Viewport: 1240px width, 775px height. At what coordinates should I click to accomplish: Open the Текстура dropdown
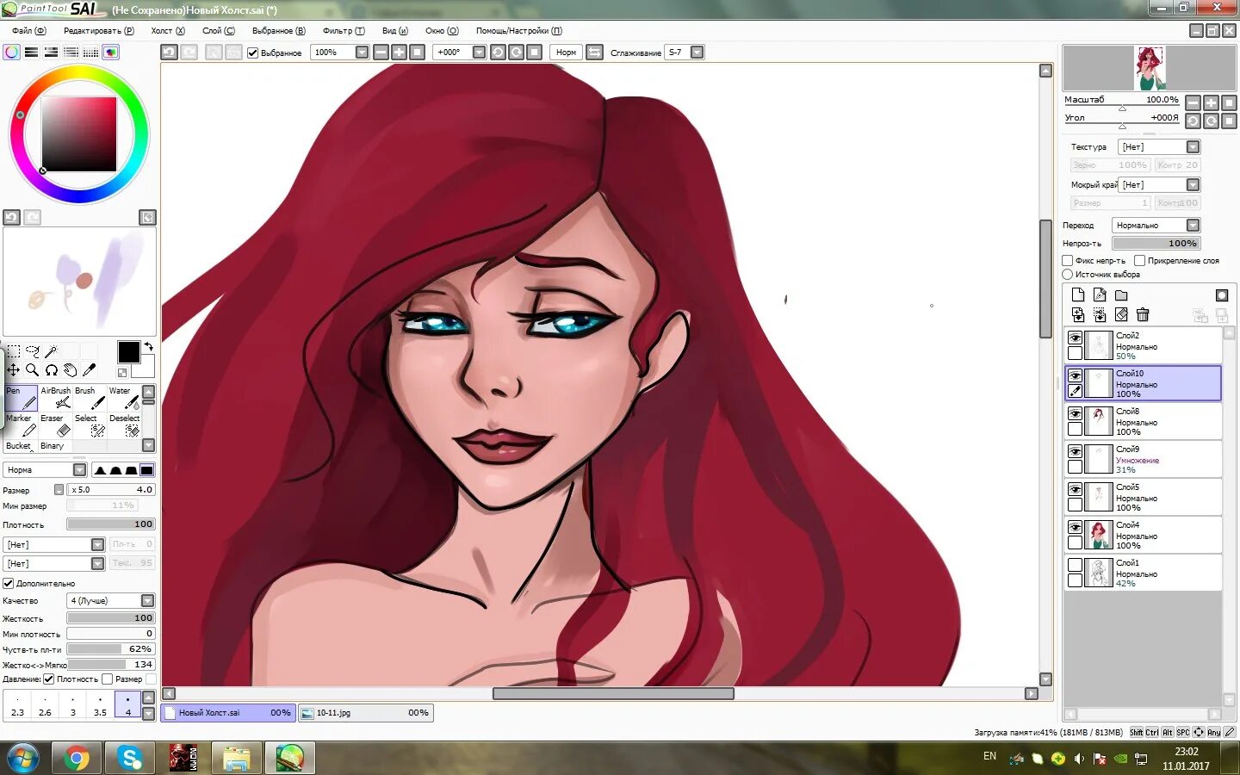point(1159,147)
